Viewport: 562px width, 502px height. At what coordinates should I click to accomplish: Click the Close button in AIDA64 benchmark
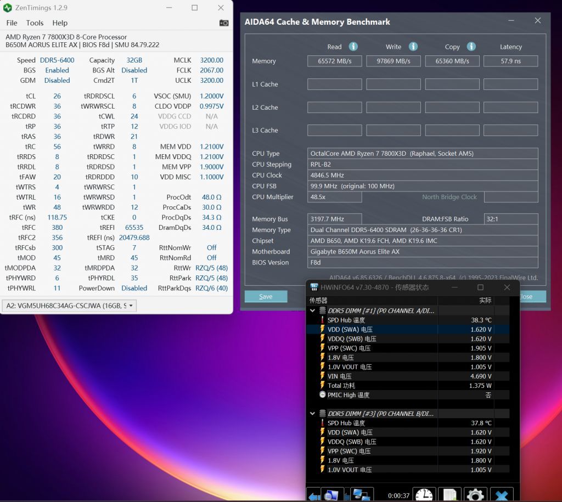[x=532, y=296]
